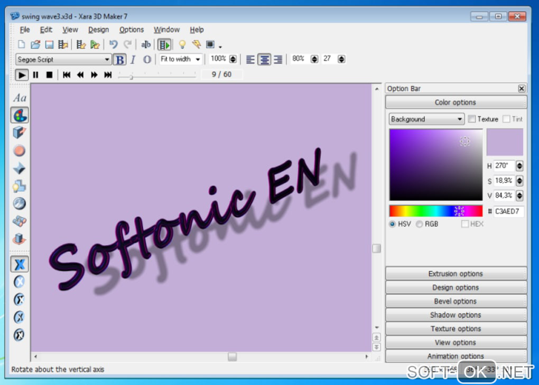This screenshot has width=539, height=385.
Task: Expand Design options panel
Action: pyautogui.click(x=456, y=287)
